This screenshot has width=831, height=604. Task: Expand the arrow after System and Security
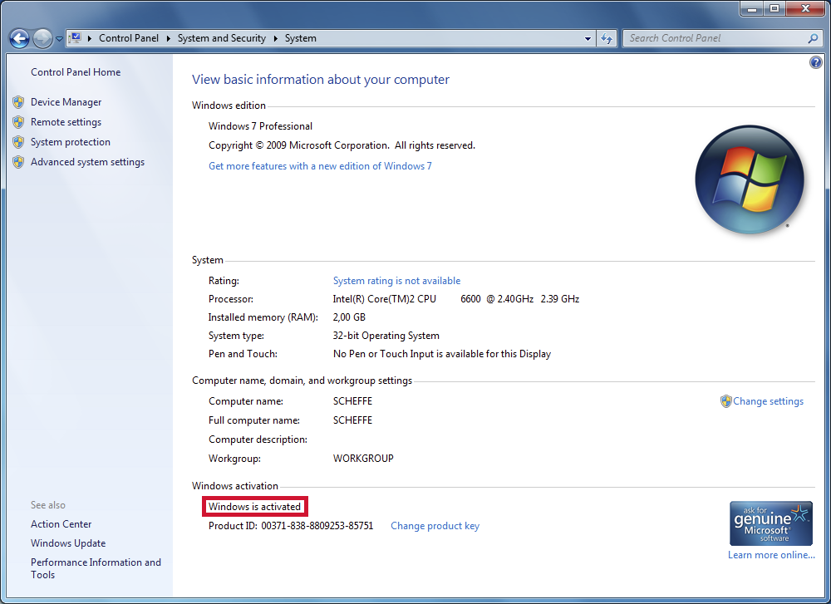click(x=276, y=38)
